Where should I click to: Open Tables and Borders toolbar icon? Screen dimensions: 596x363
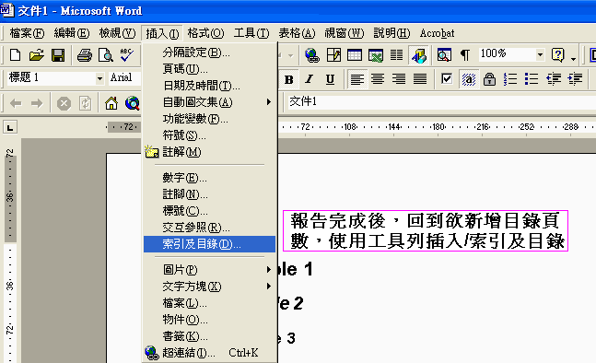tap(333, 55)
